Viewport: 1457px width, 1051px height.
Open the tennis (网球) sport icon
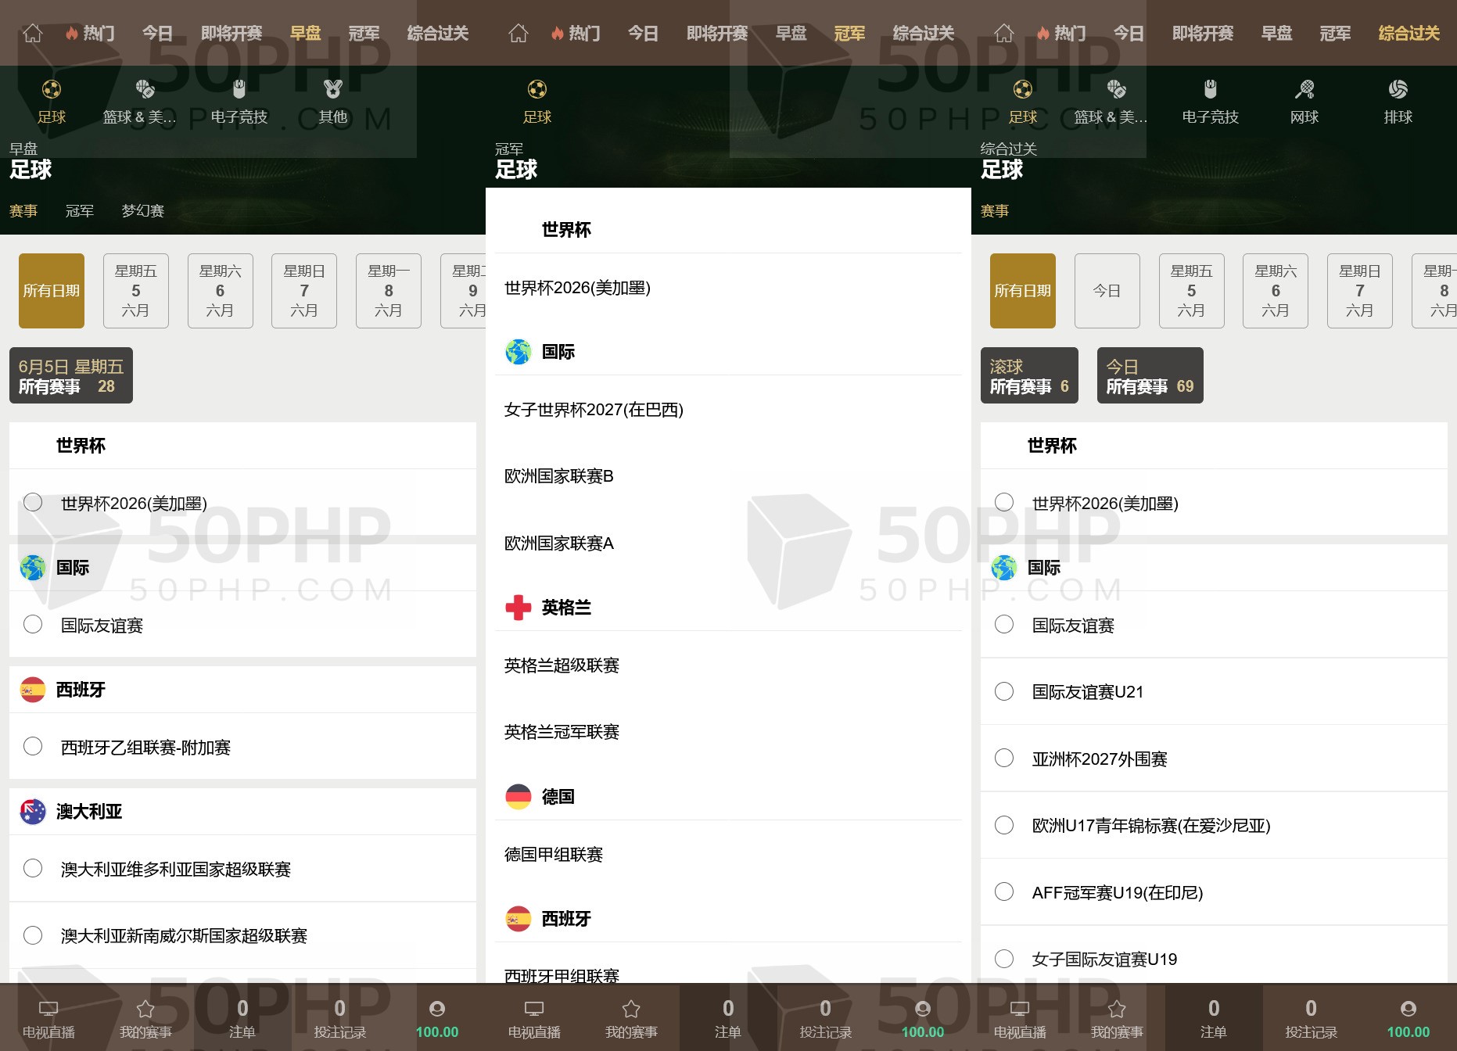pos(1304,89)
